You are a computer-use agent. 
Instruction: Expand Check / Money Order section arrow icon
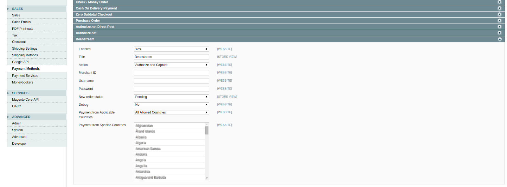[x=499, y=2]
